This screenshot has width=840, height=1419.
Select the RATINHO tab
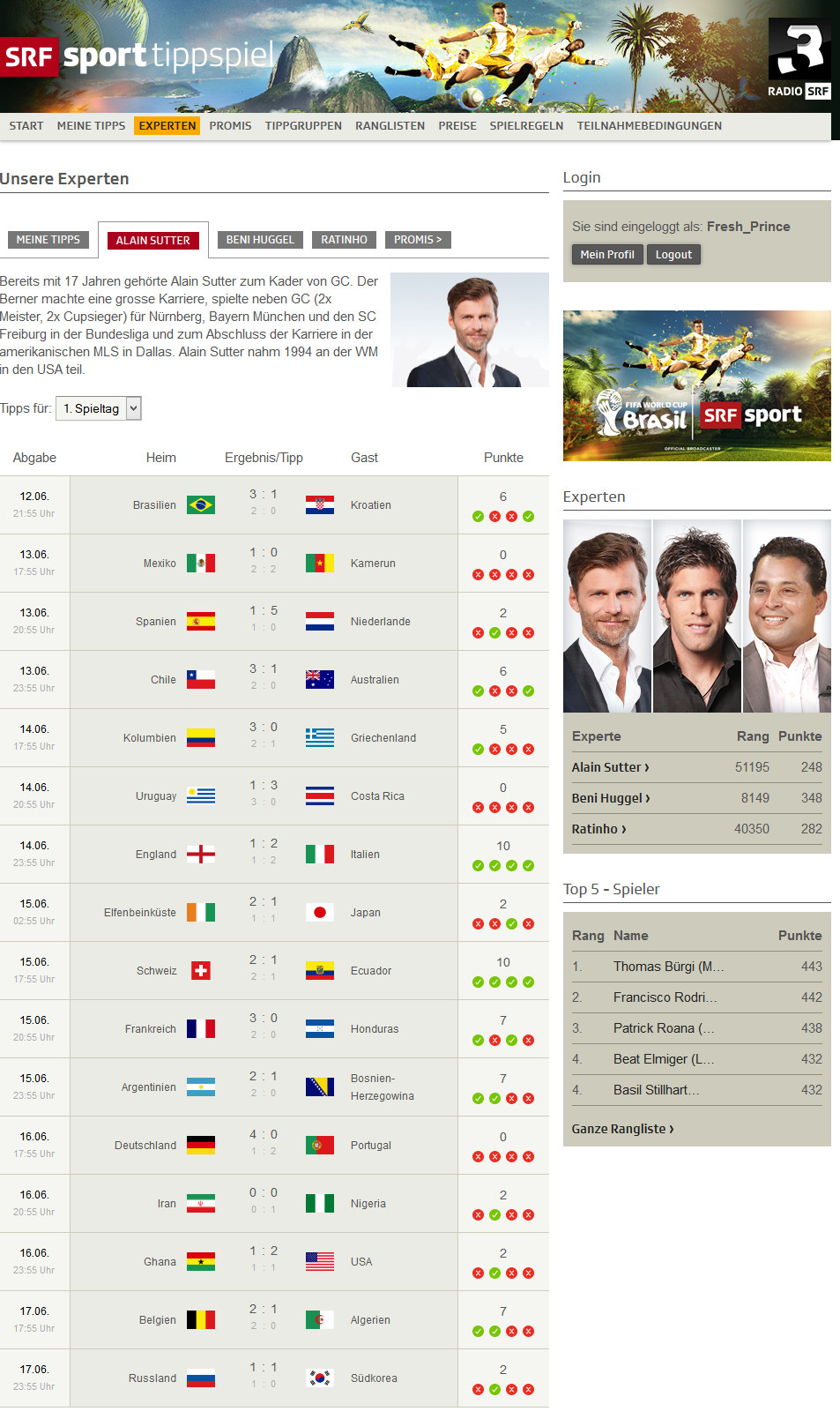coord(344,240)
